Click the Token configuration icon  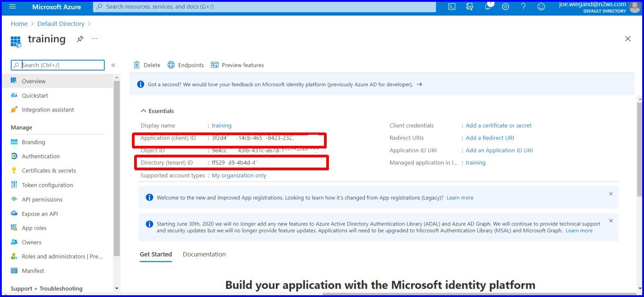tap(14, 185)
